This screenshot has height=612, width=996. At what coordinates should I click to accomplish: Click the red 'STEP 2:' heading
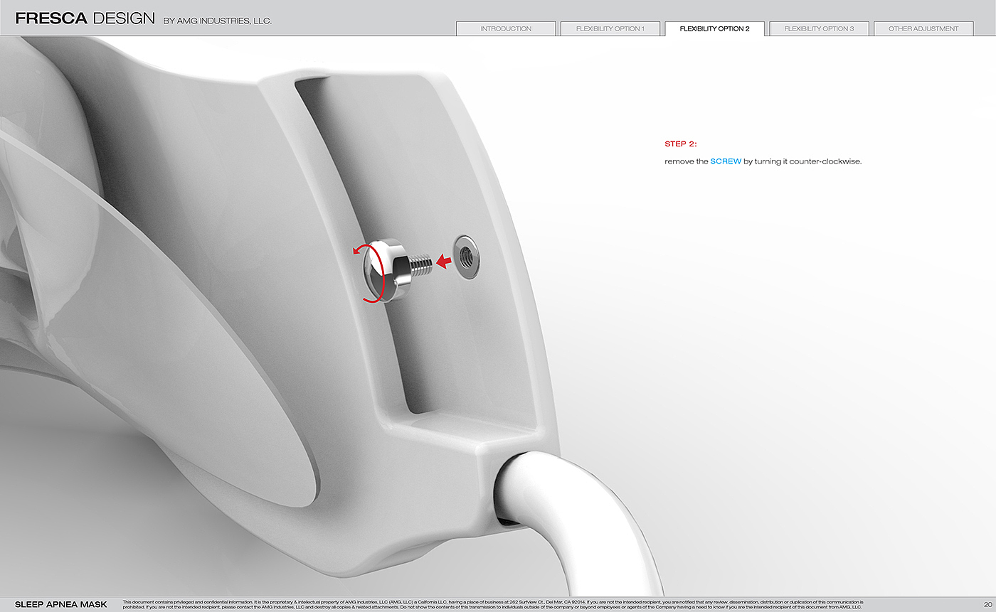coord(681,144)
